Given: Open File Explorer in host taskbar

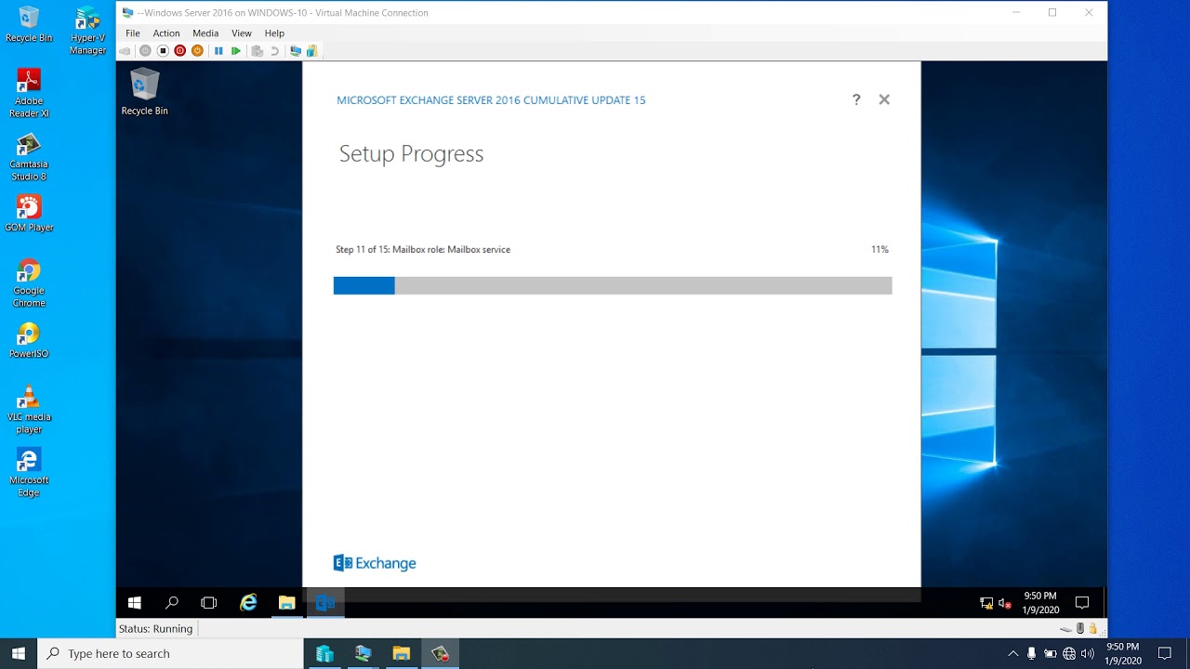Looking at the screenshot, I should (x=401, y=653).
